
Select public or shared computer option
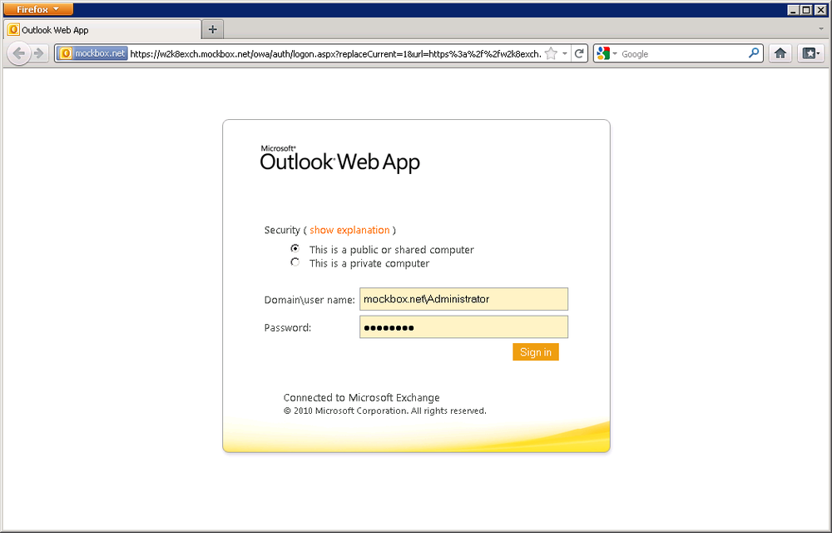[x=295, y=248]
